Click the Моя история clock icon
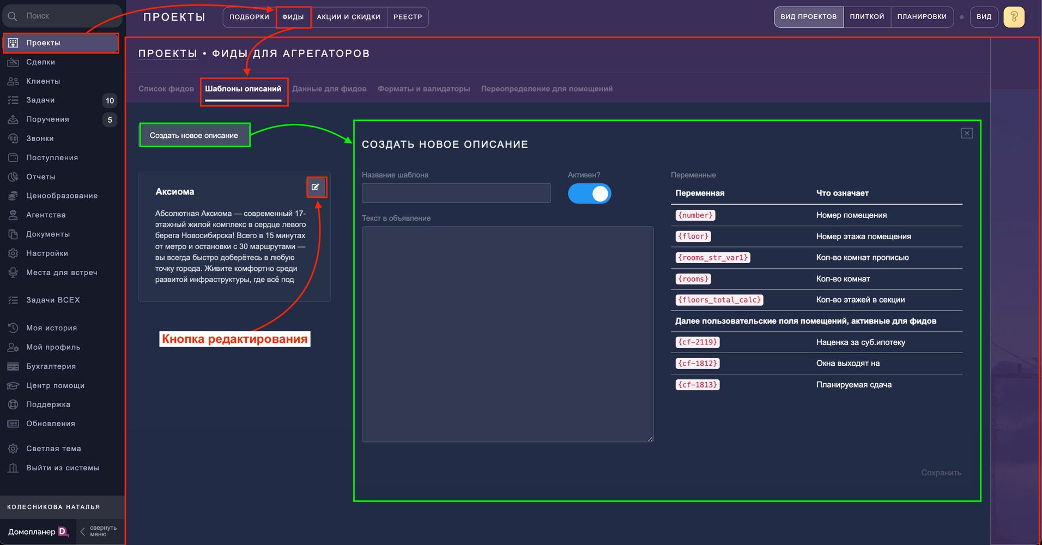This screenshot has width=1042, height=545. [x=13, y=328]
